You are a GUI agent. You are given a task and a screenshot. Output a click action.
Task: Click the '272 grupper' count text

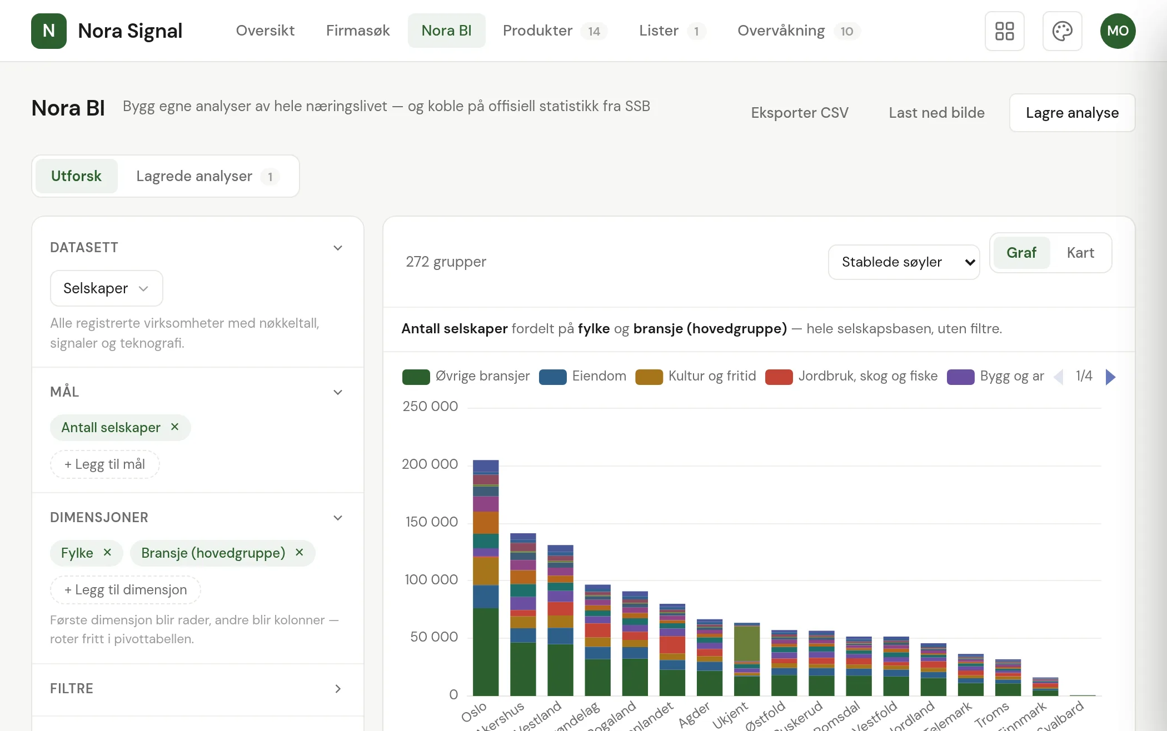coord(446,262)
